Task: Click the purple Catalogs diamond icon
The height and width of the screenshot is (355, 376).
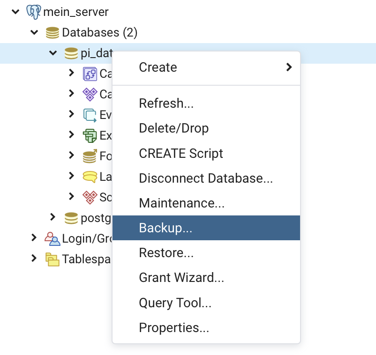Action: pyautogui.click(x=90, y=95)
